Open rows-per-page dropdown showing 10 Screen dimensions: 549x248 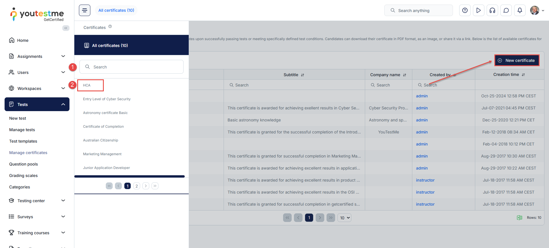344,218
